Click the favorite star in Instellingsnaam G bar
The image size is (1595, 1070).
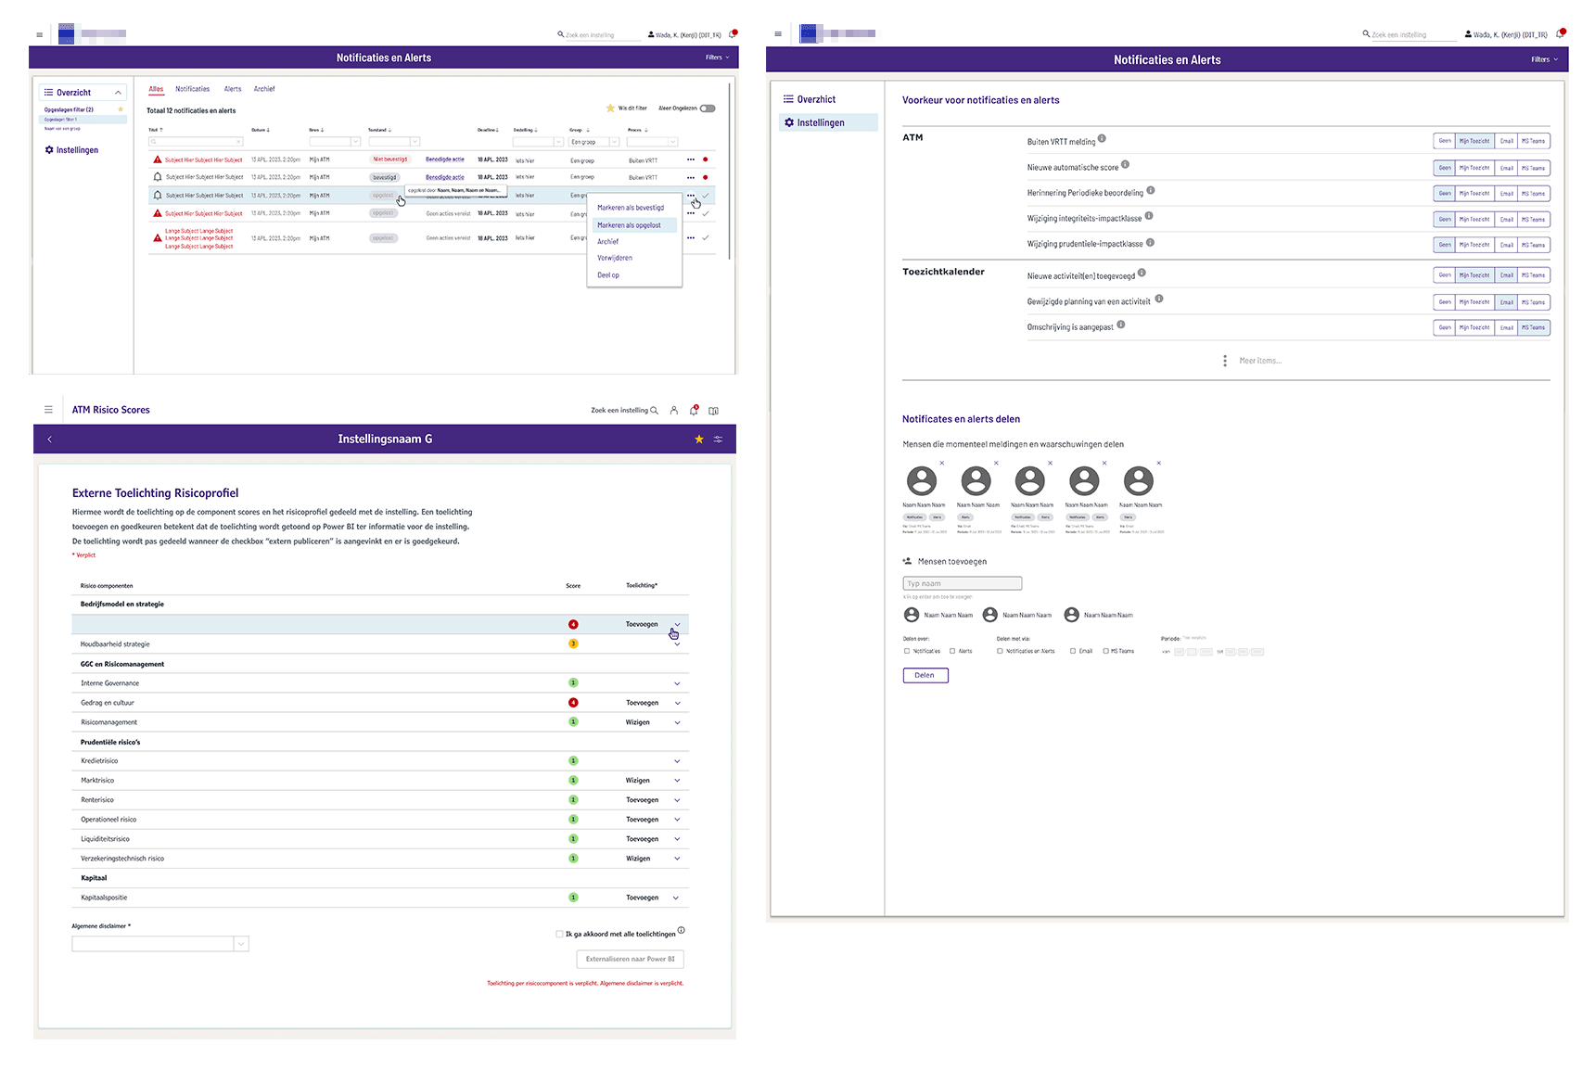tap(699, 439)
